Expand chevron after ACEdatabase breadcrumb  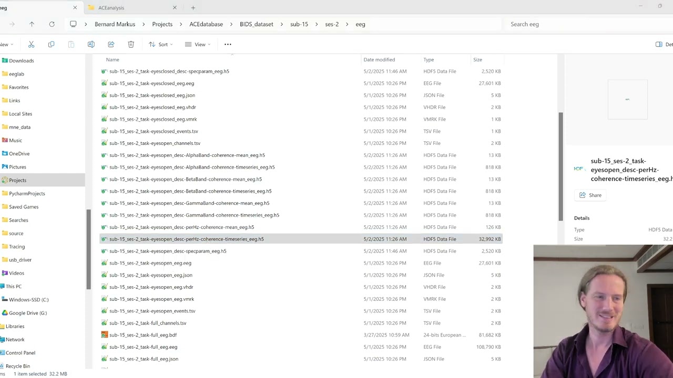pyautogui.click(x=231, y=24)
